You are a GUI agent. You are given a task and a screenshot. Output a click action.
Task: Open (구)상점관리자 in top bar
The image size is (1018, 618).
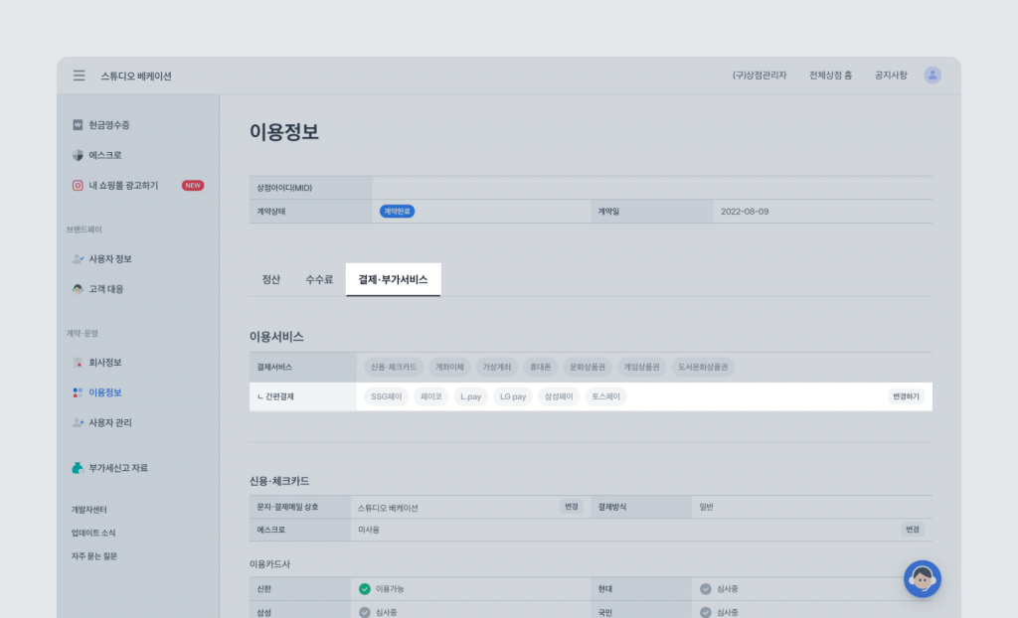(760, 76)
